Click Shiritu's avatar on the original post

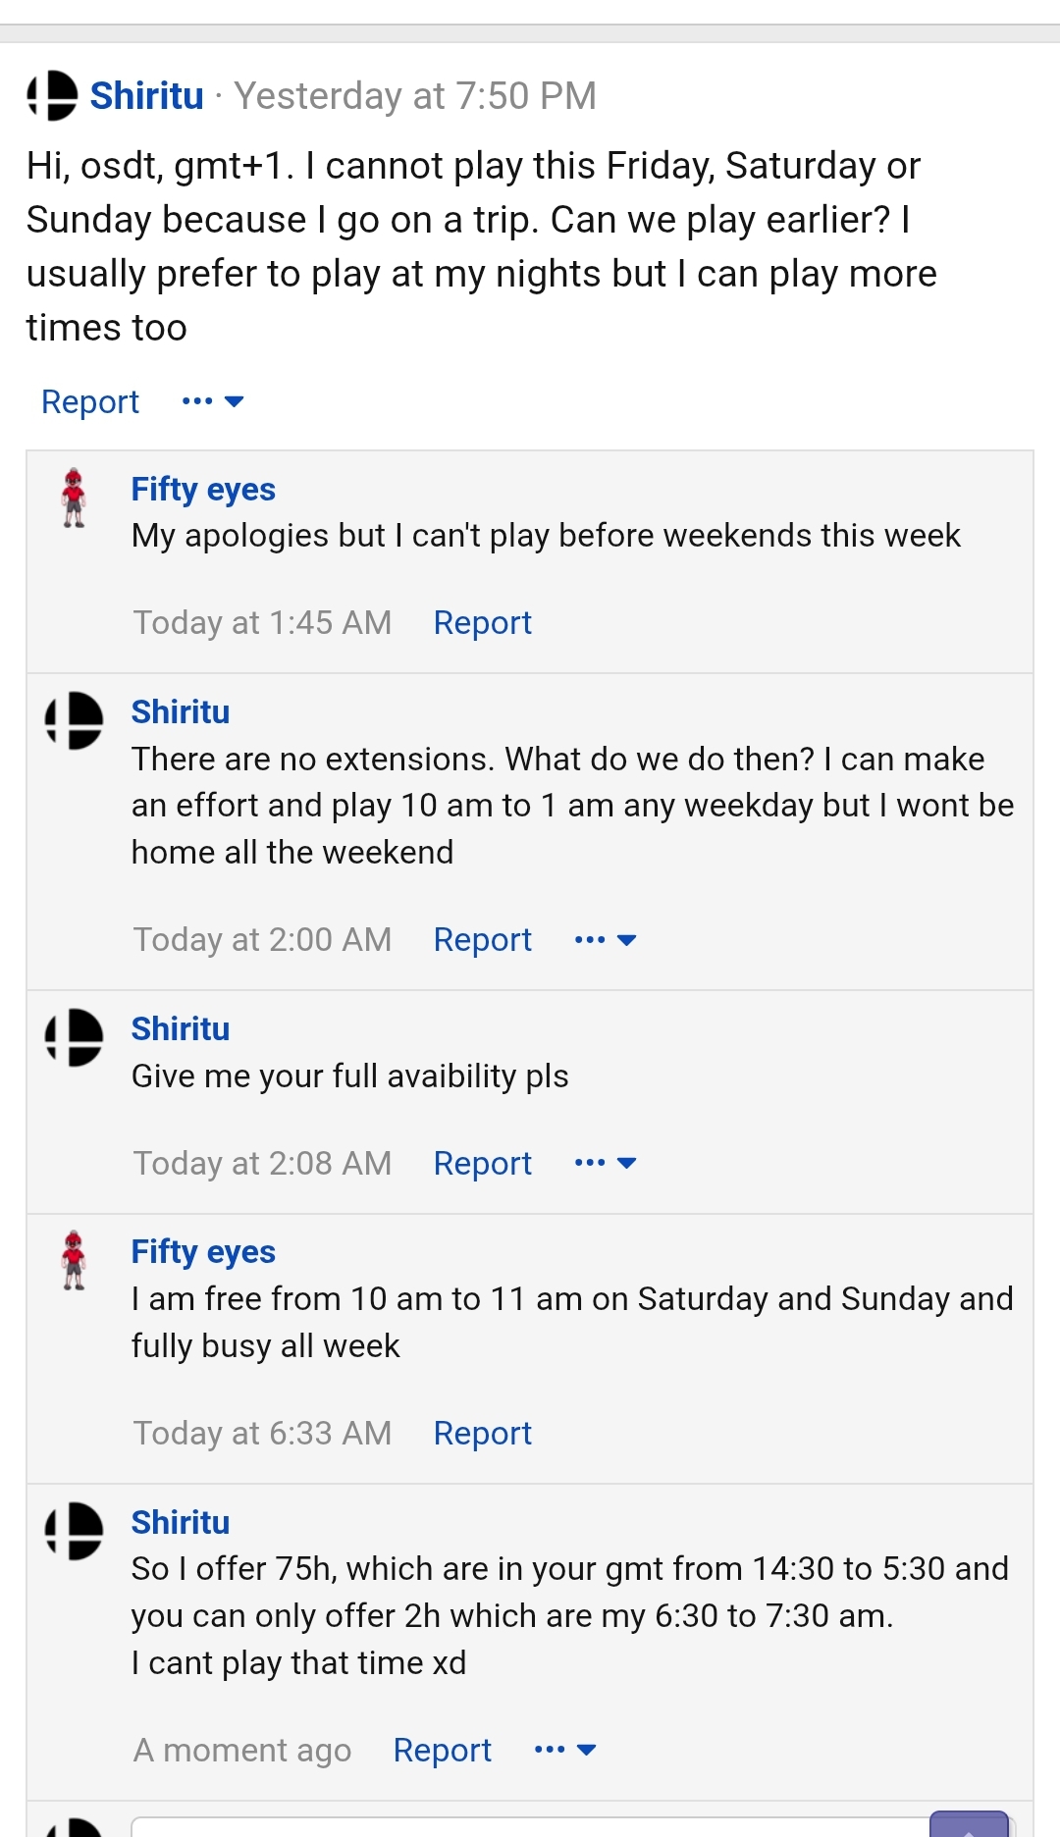[53, 96]
